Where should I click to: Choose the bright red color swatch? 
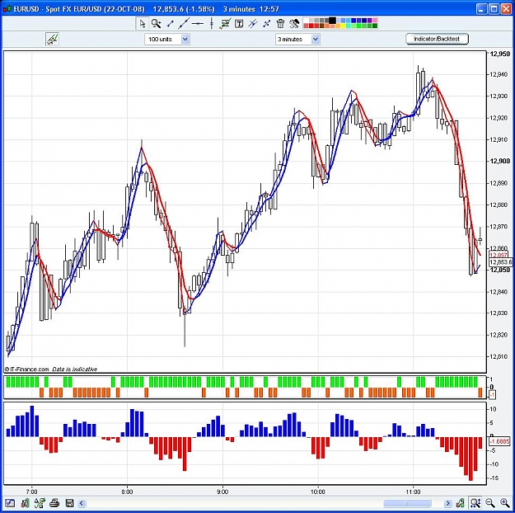point(311,26)
